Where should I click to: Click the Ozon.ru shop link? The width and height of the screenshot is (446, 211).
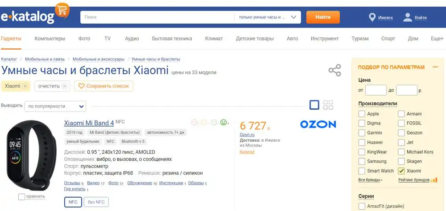(247, 135)
